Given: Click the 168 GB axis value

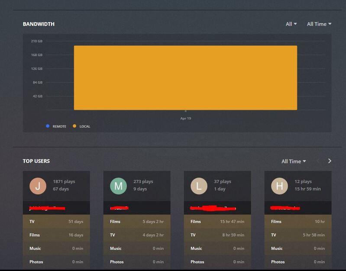Looking at the screenshot, I should coord(37,55).
